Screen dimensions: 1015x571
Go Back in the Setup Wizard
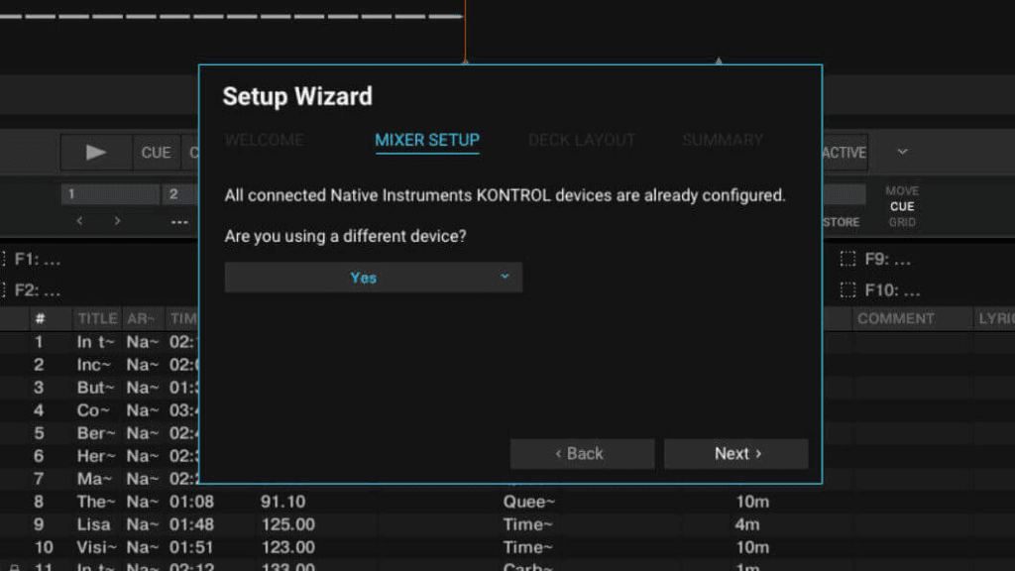pos(582,453)
